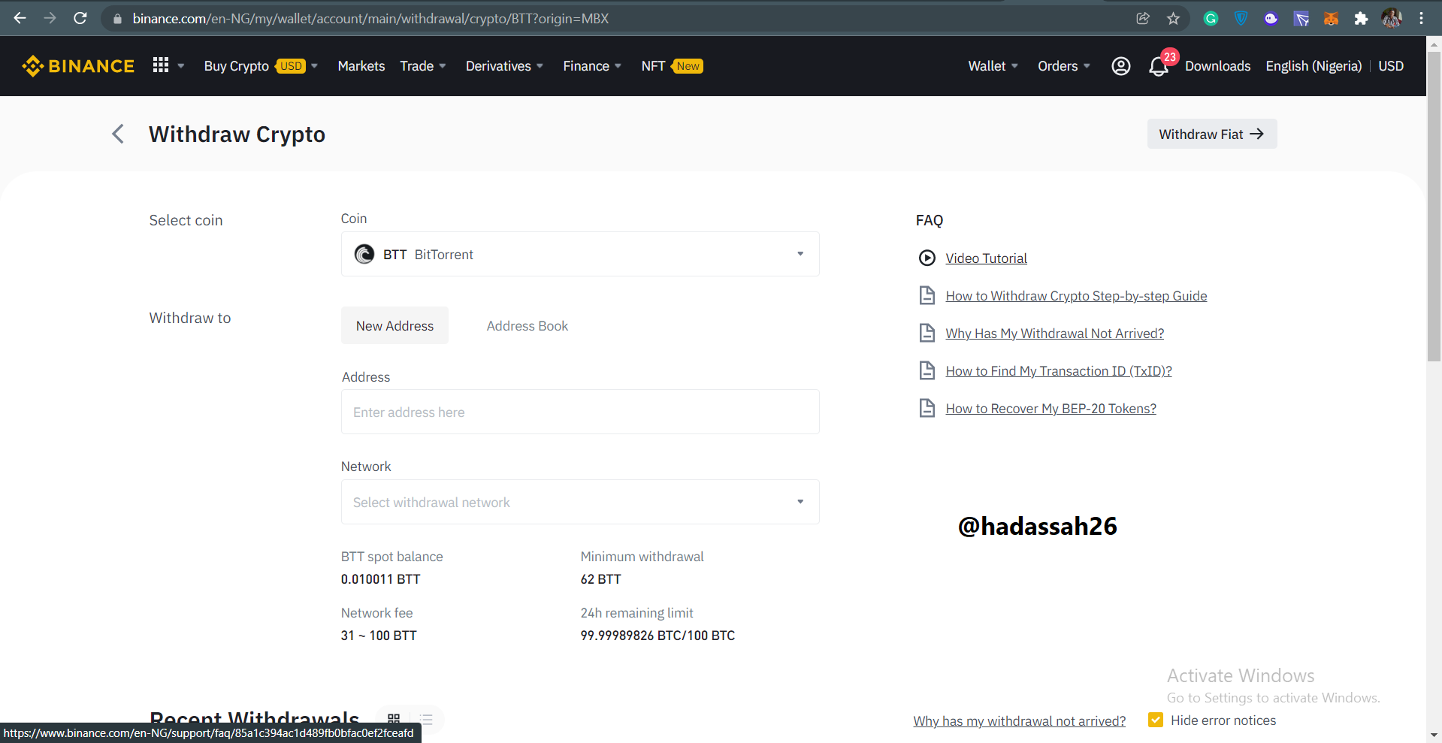
Task: Expand the Wallet menu
Action: [x=993, y=66]
